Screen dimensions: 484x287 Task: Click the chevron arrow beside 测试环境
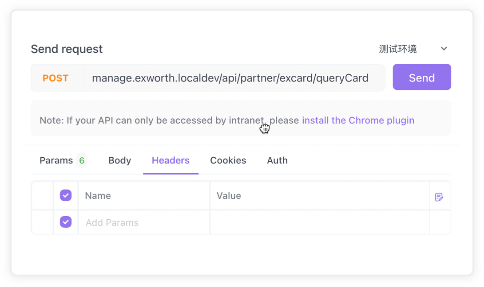(444, 49)
